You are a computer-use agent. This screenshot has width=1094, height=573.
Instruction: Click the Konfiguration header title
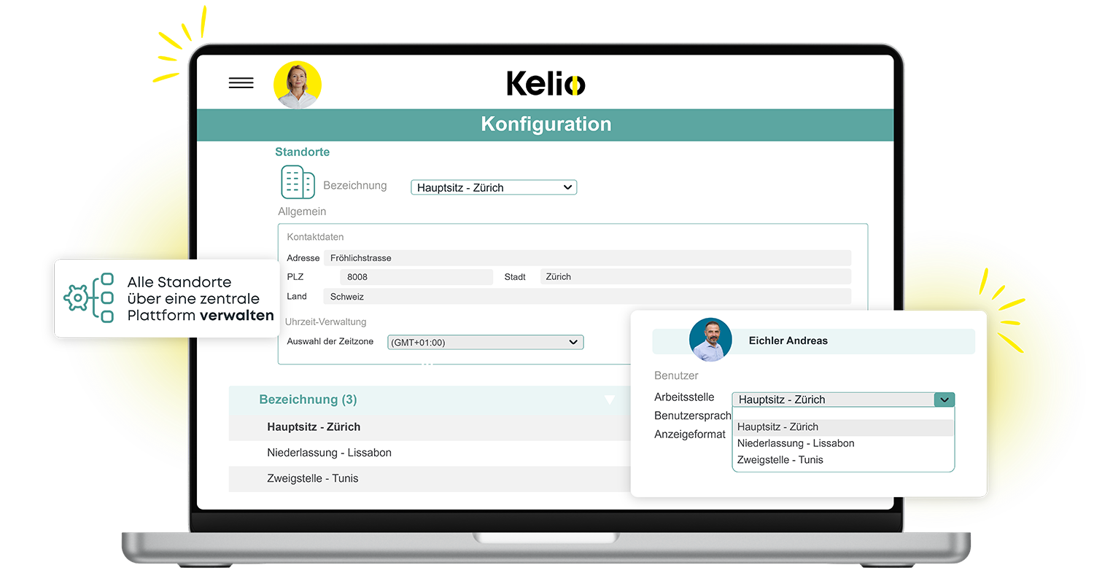546,124
